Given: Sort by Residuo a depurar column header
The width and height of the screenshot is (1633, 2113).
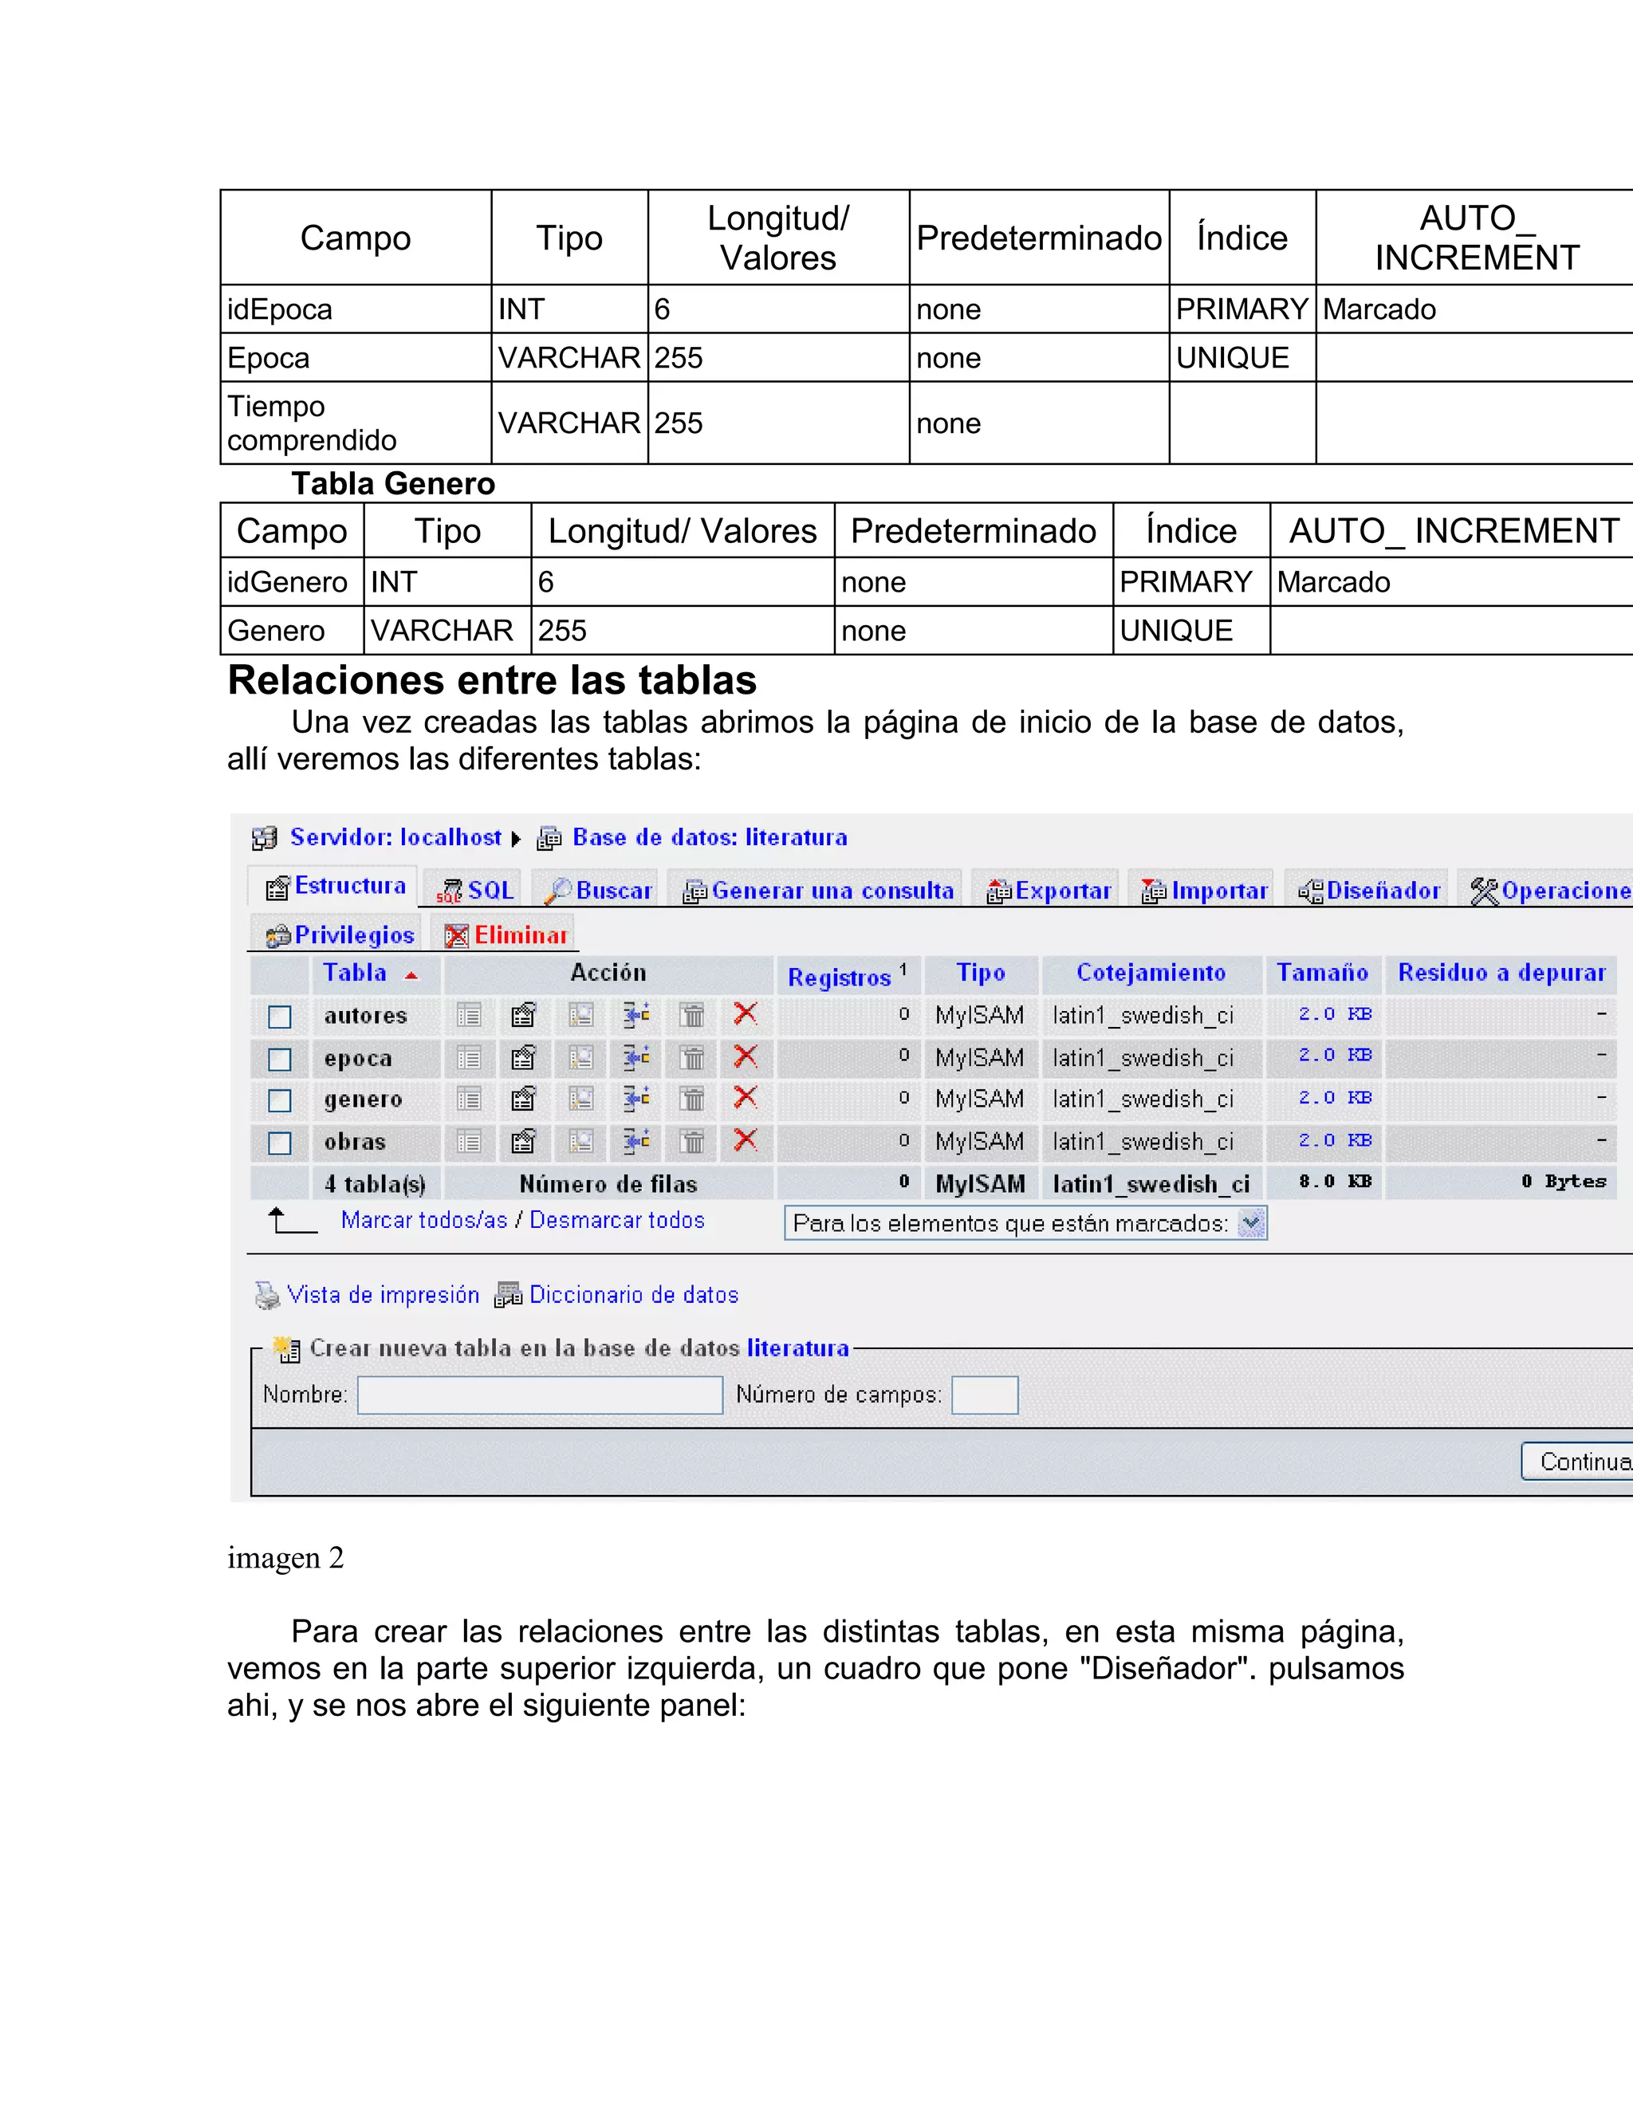Looking at the screenshot, I should tap(1501, 972).
